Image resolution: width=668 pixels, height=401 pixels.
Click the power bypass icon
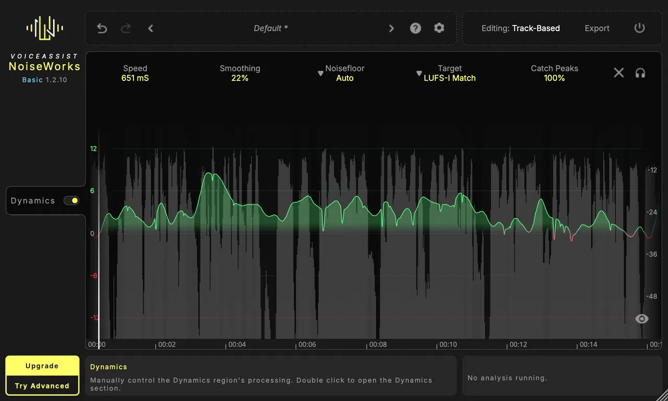click(x=640, y=28)
